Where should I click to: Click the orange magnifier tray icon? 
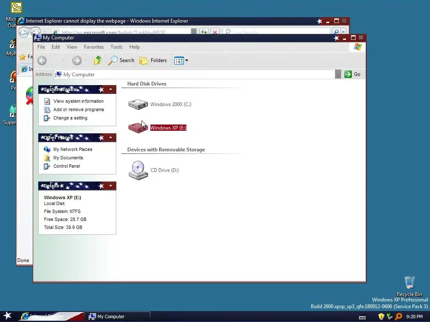click(x=399, y=317)
